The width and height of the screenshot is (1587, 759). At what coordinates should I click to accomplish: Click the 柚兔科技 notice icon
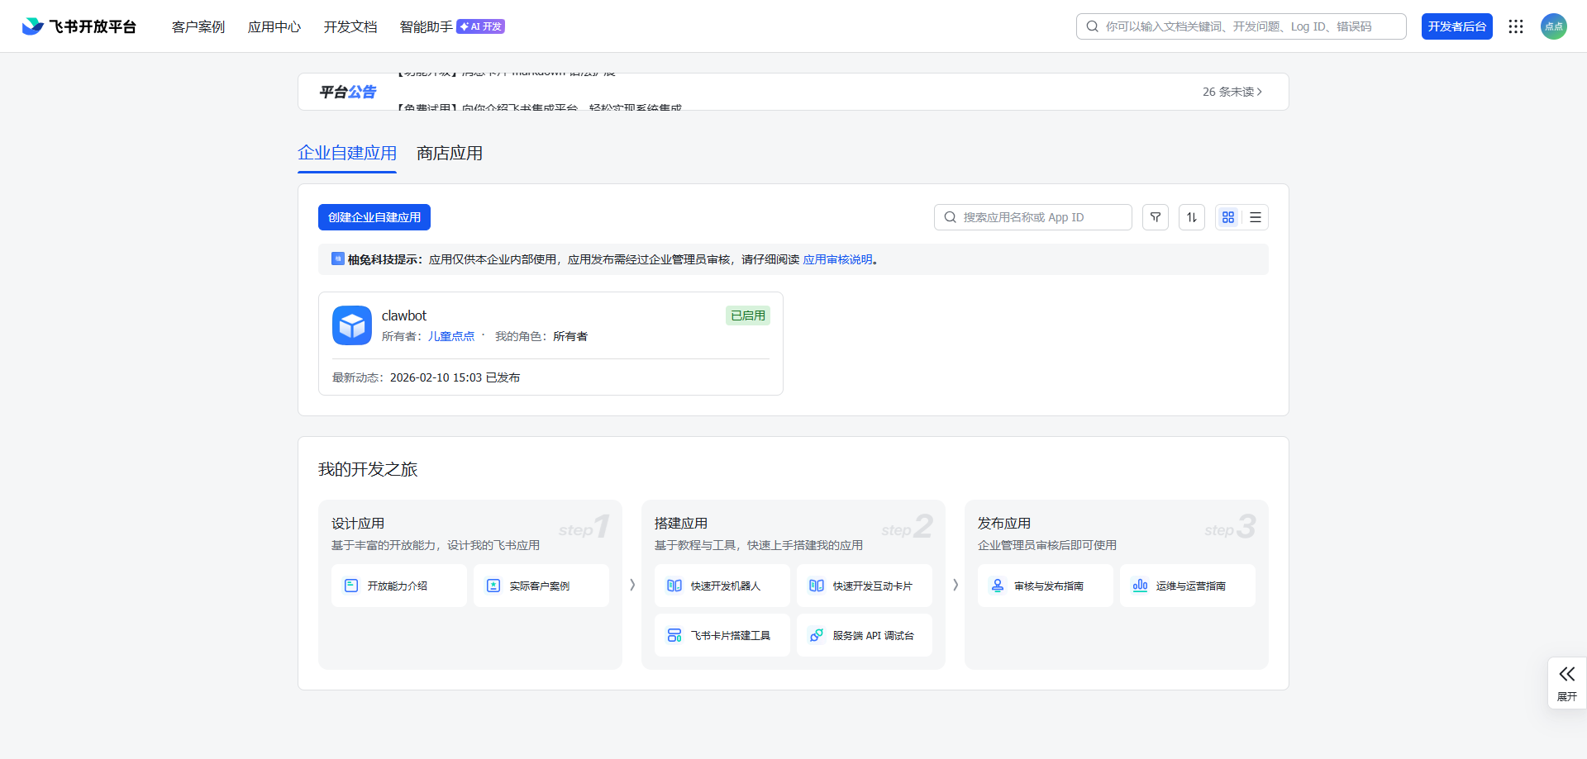coord(338,259)
